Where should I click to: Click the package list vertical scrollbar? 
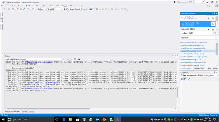(217, 49)
